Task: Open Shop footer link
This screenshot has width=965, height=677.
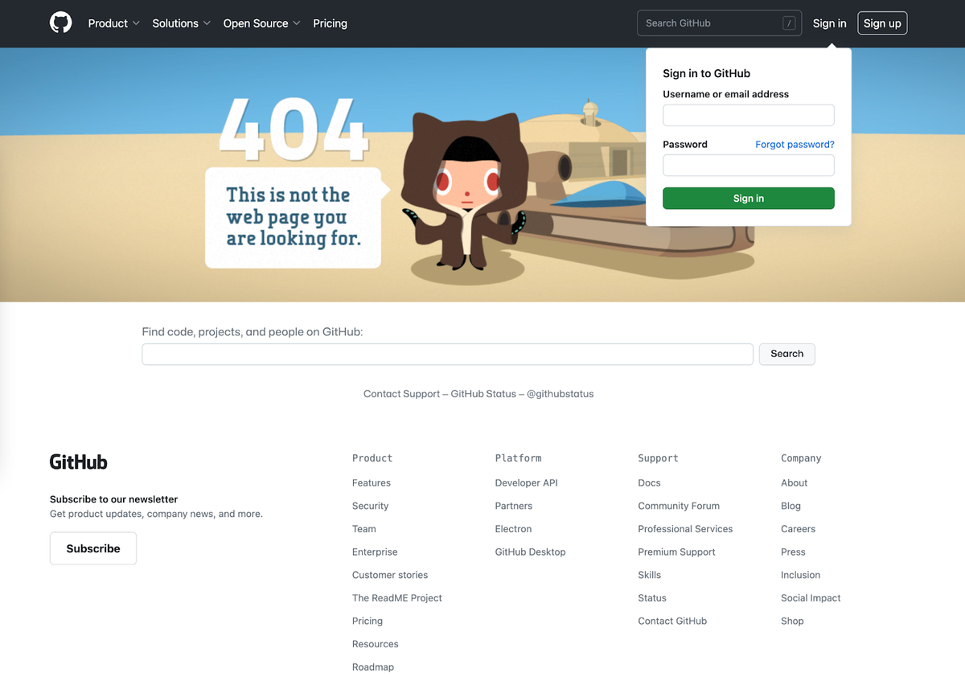Action: 793,622
